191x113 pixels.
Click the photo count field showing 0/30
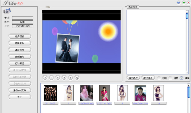(x=22, y=22)
